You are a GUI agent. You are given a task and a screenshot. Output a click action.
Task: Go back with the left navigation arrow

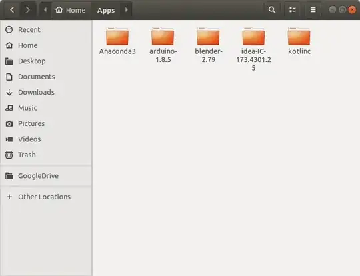tap(12, 10)
